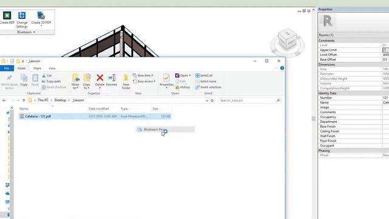This screenshot has height=219, width=389.
Task: Click Edit in the Open group
Action: [181, 81]
